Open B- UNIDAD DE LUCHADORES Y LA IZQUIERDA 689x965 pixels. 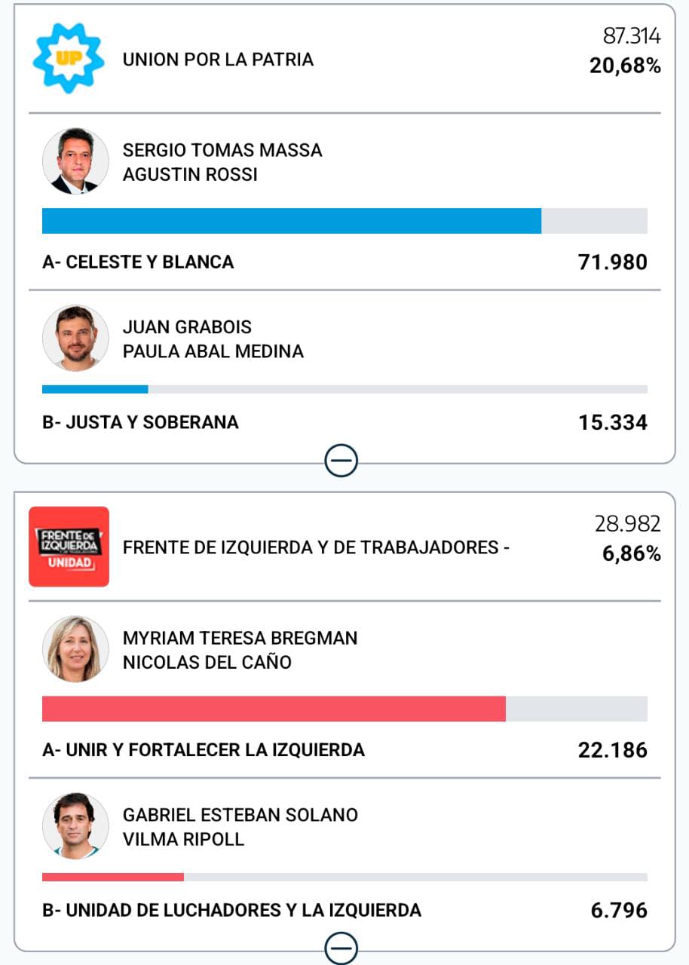[231, 910]
